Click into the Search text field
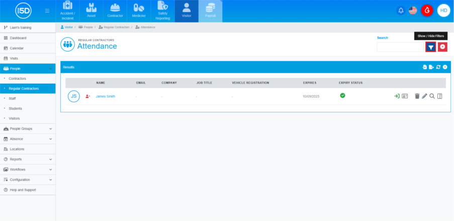The image size is (454, 221). tap(400, 47)
